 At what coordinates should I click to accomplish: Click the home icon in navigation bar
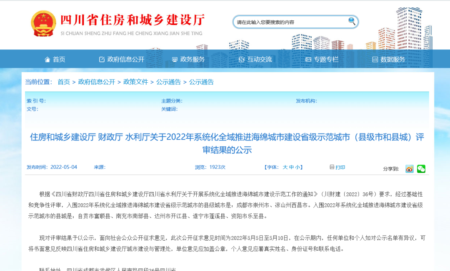point(47,59)
